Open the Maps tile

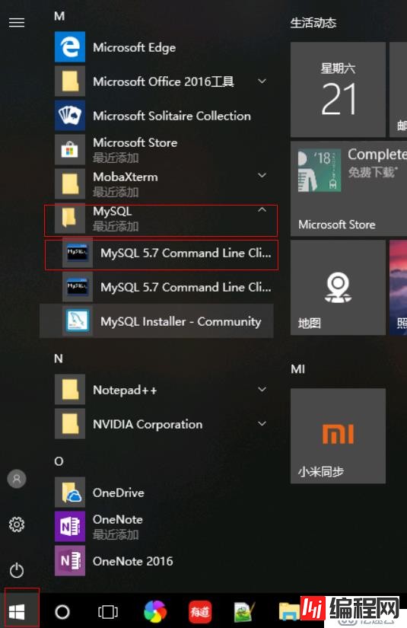pos(339,288)
